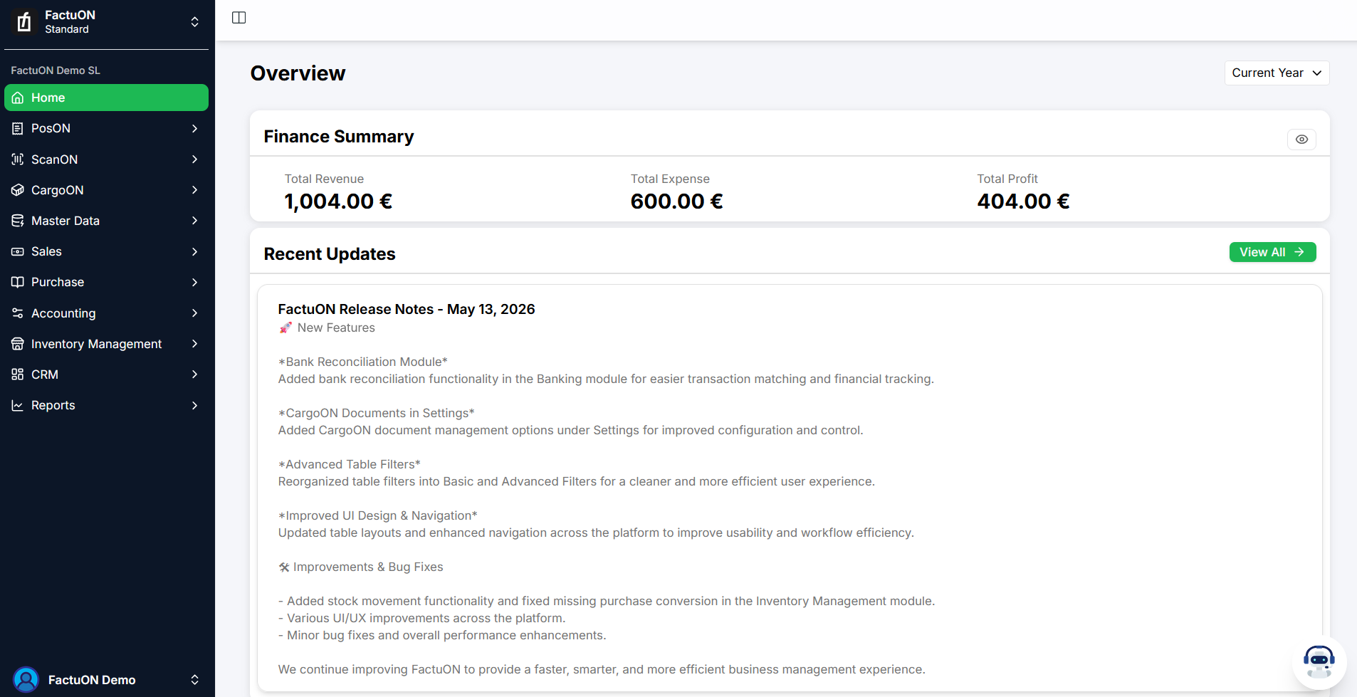Expand the CargoON submenu chevron
Viewport: 1357px width, 697px height.
pyautogui.click(x=194, y=190)
